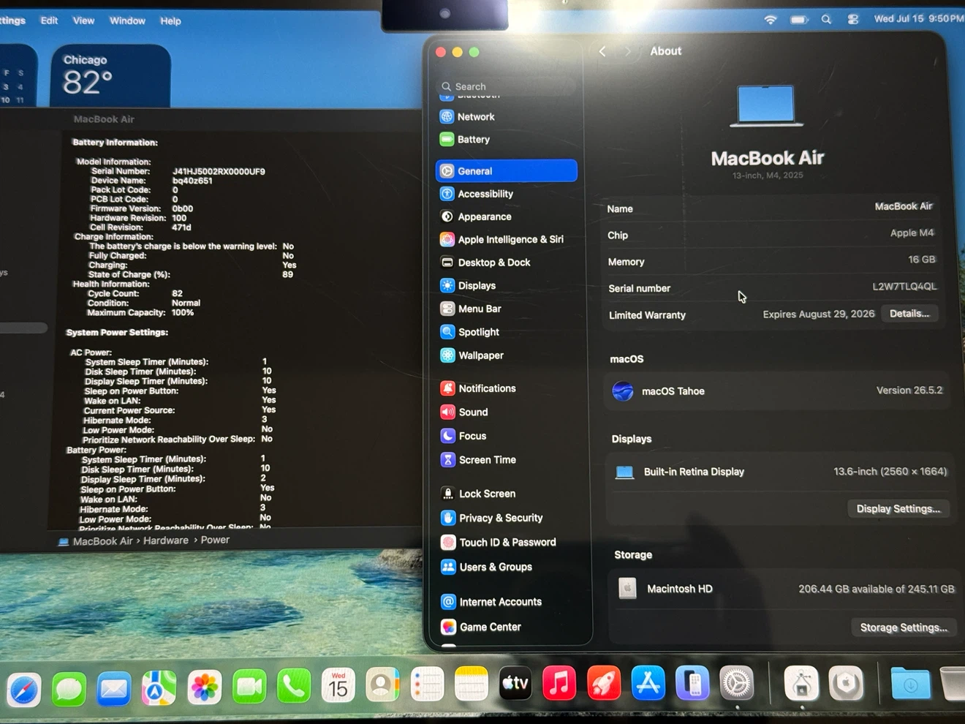The width and height of the screenshot is (965, 724).
Task: Click the date and time in the menu bar
Action: click(918, 19)
